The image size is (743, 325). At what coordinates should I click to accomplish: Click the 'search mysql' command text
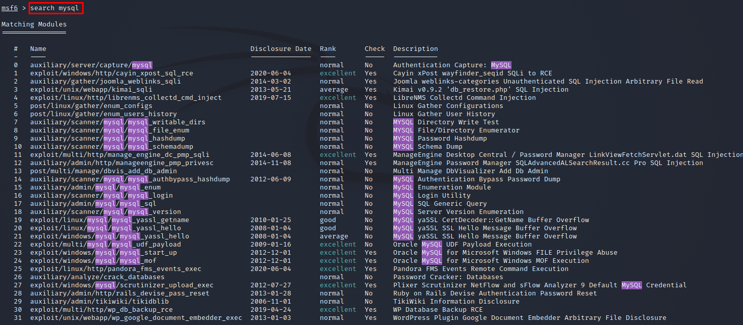point(55,8)
